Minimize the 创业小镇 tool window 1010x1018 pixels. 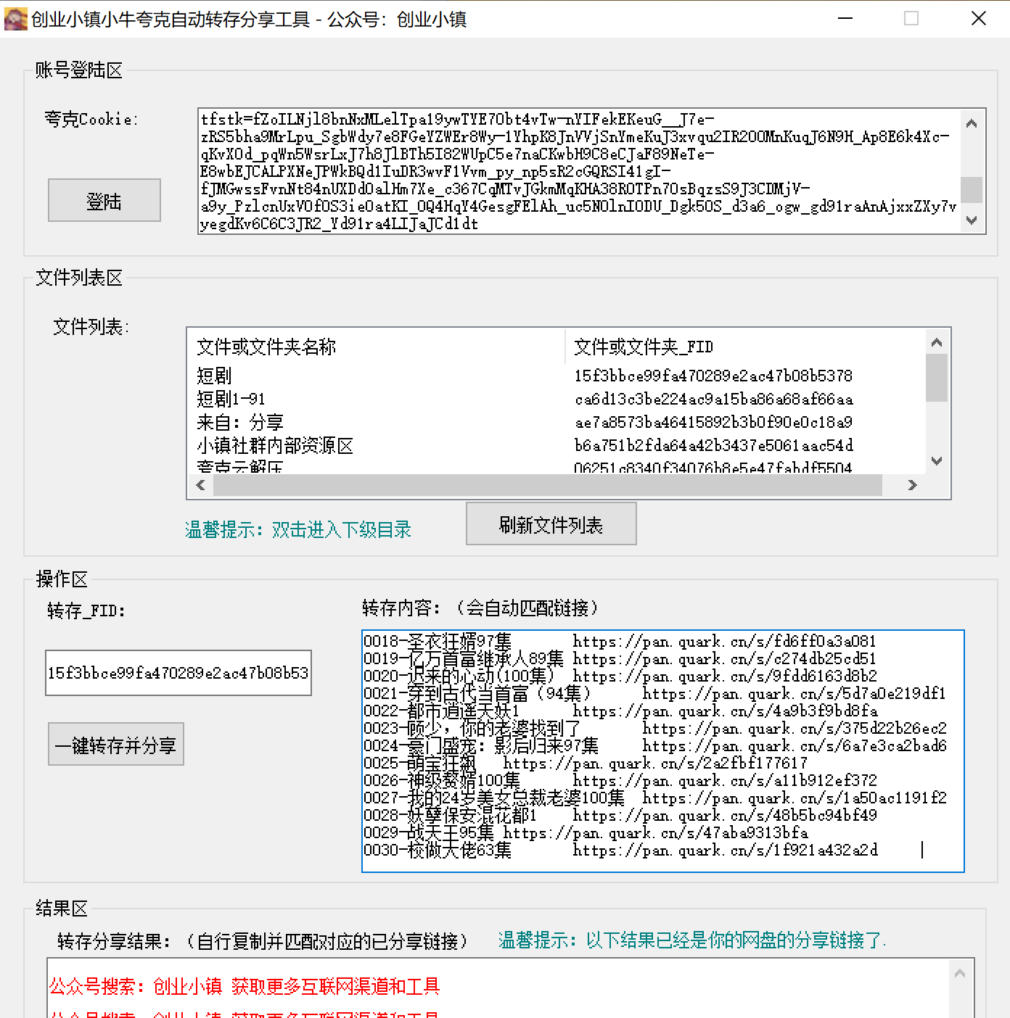coord(845,19)
